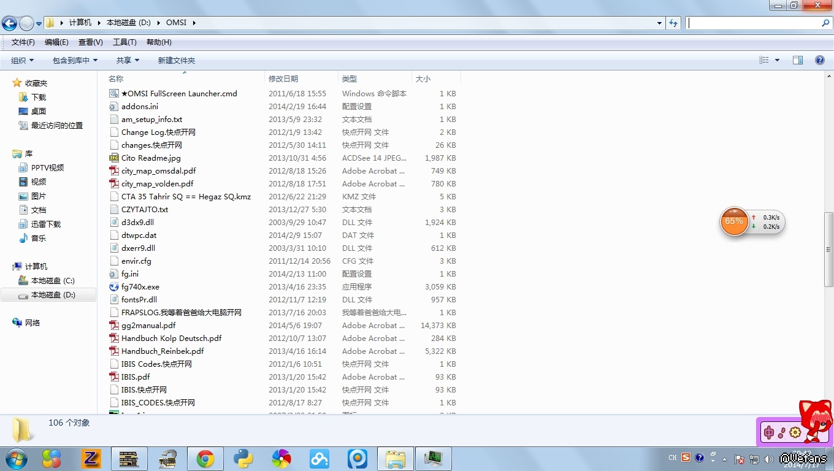Expand the breadcrumb arrow after 本地磁盘 (D:)
Image resolution: width=834 pixels, height=471 pixels.
pyautogui.click(x=158, y=23)
